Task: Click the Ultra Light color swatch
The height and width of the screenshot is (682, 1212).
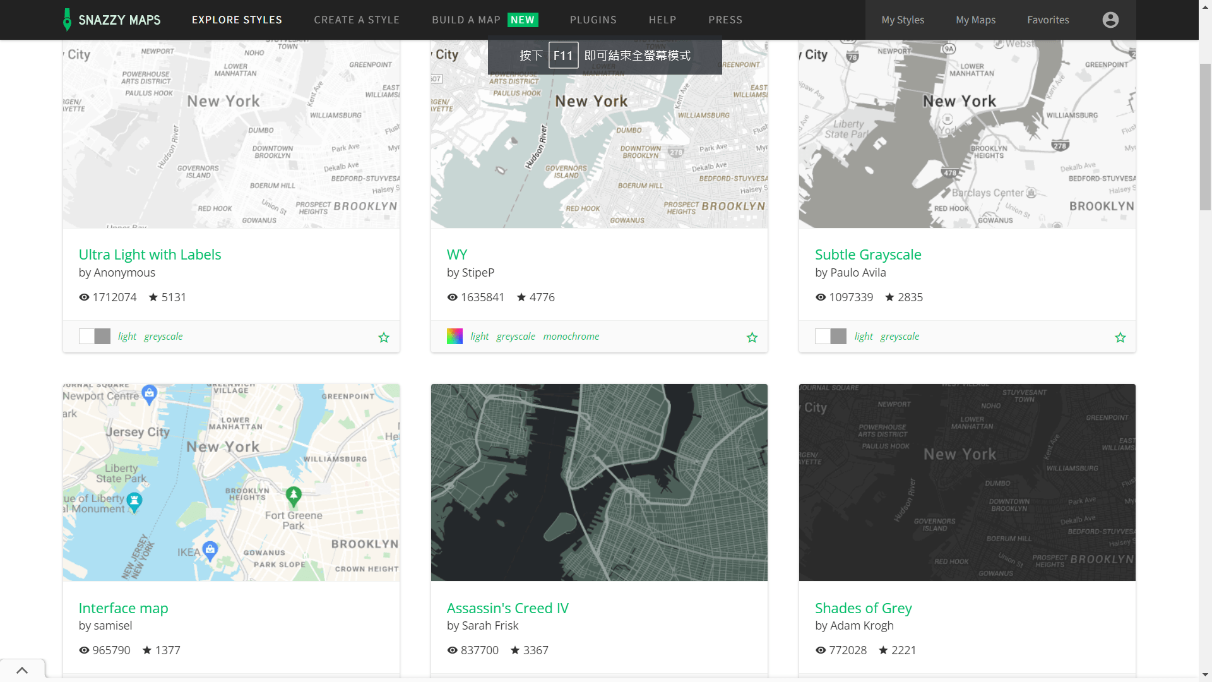Action: pyautogui.click(x=95, y=336)
